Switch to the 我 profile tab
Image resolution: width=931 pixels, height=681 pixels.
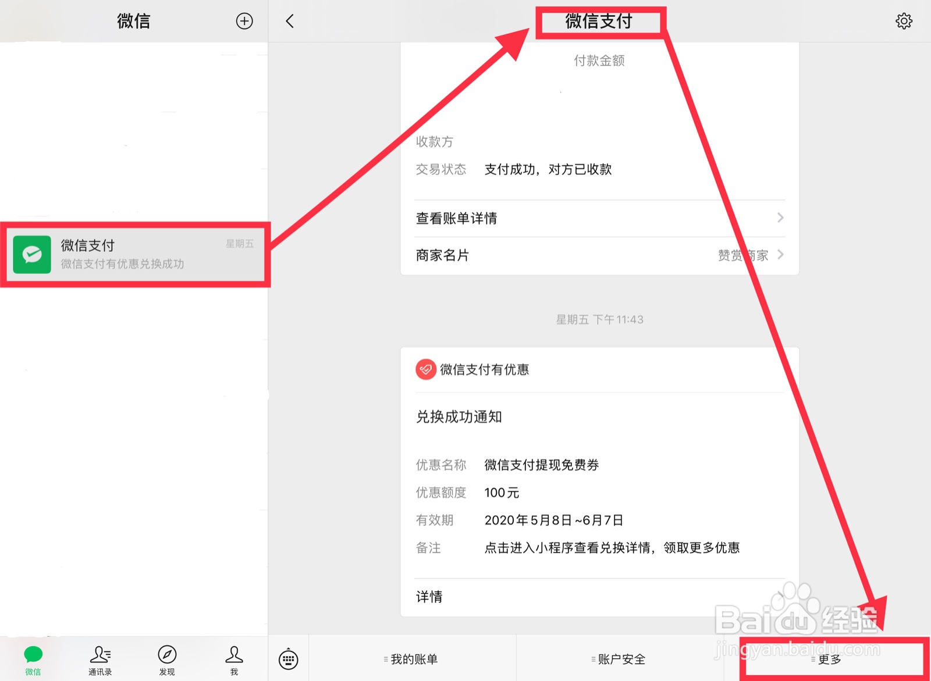pyautogui.click(x=234, y=660)
